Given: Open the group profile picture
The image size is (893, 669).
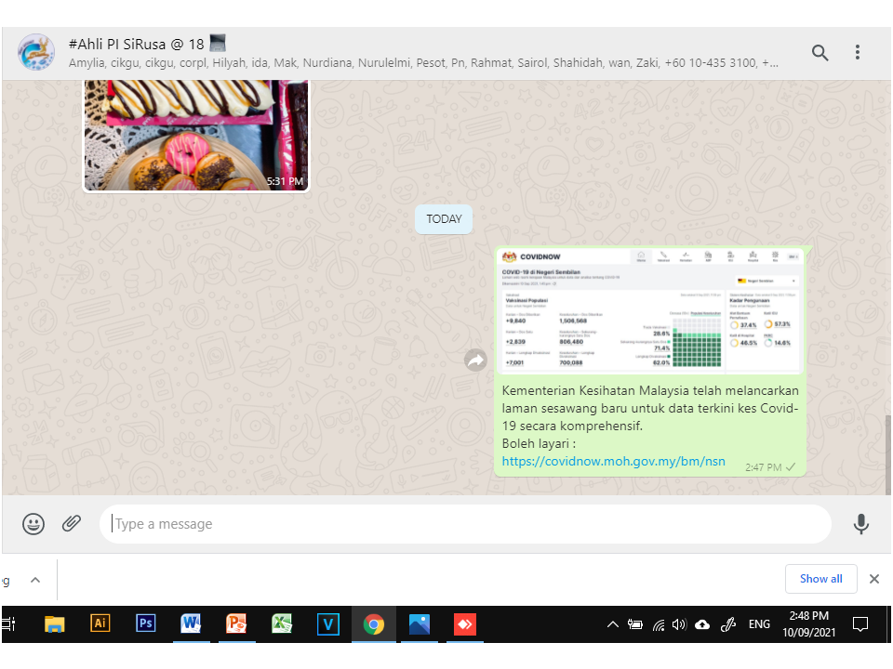Looking at the screenshot, I should [36, 53].
